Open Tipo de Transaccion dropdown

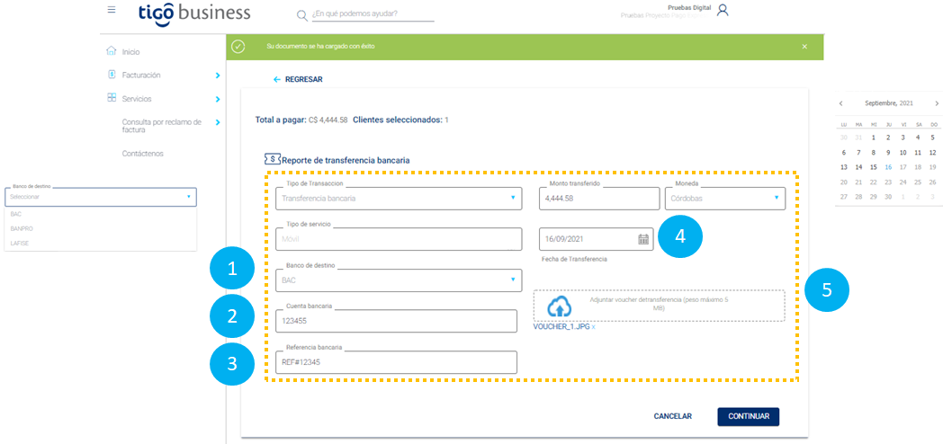pos(399,197)
